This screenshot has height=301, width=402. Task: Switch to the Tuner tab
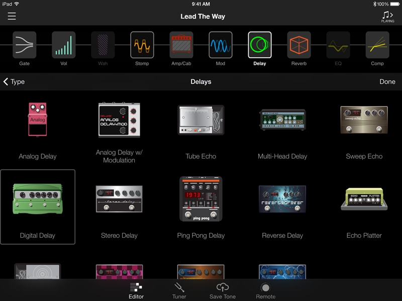click(x=179, y=289)
